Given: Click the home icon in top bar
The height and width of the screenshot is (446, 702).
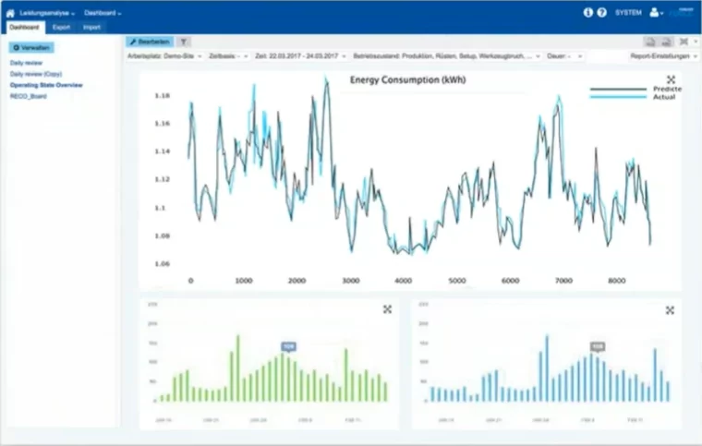Looking at the screenshot, I should [10, 13].
